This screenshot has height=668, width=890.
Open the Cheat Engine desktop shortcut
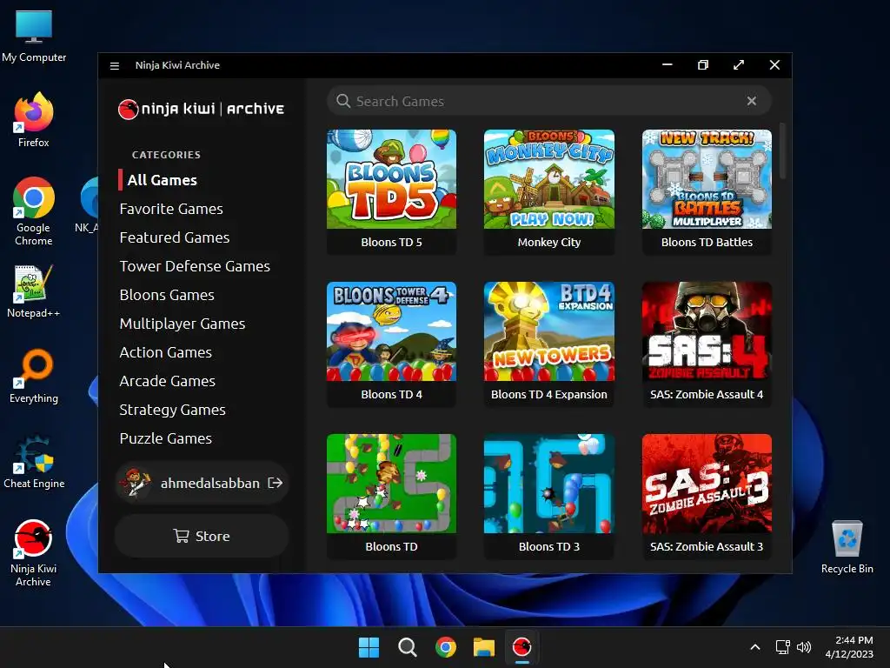(x=34, y=462)
